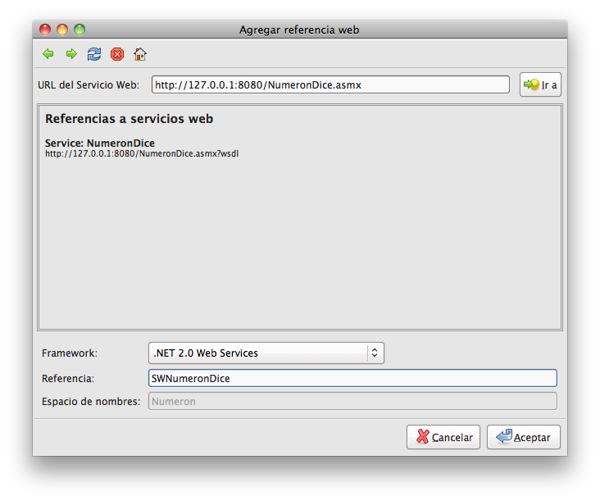The image size is (600, 501).
Task: Edit the Referencia field SWNumeronDice
Action: [x=352, y=378]
